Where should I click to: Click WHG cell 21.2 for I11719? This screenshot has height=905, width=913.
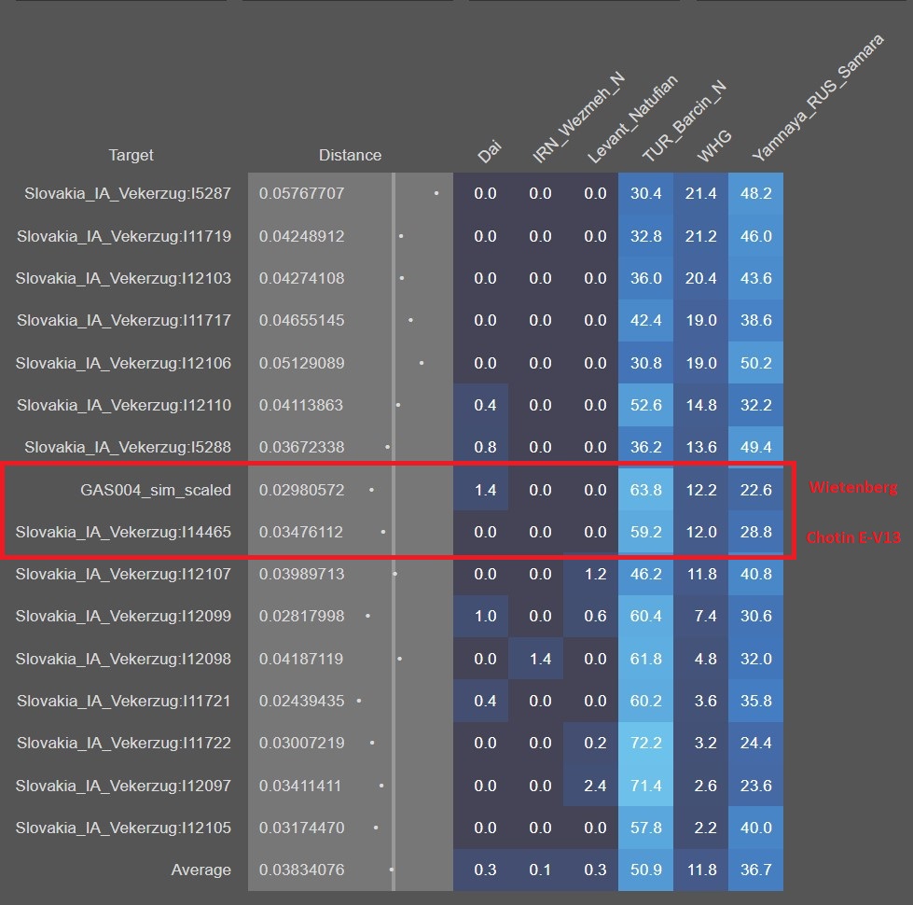coord(700,236)
